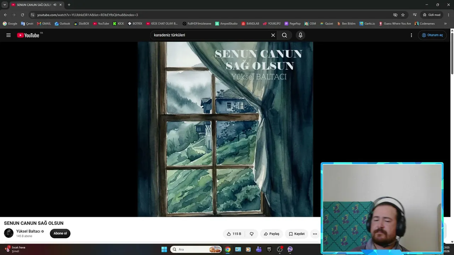Open the Ben Bildim bookmark
454x255 pixels.
click(346, 24)
